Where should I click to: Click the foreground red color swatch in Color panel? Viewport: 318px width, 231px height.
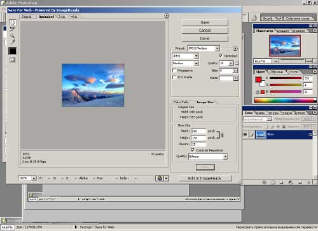point(258,80)
